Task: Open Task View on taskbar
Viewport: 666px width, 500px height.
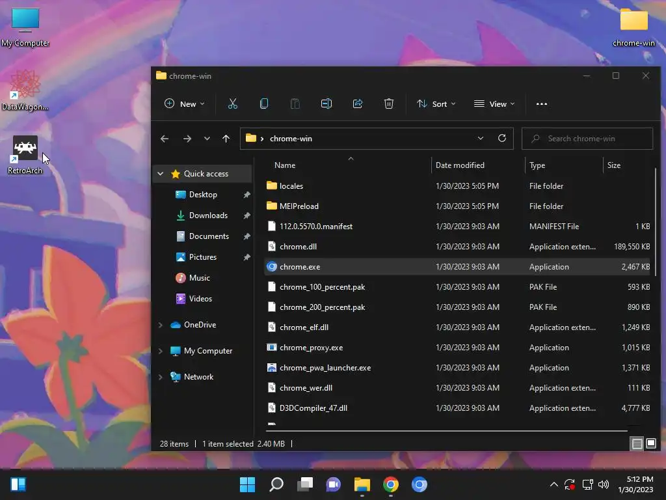Action: [x=304, y=484]
